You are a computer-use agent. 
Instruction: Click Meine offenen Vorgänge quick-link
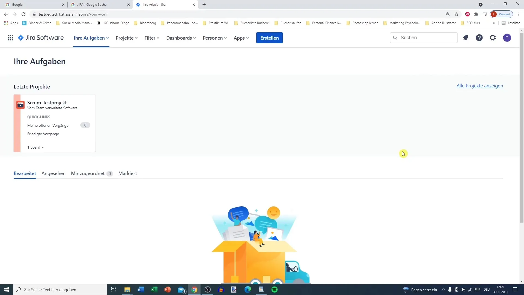click(48, 126)
